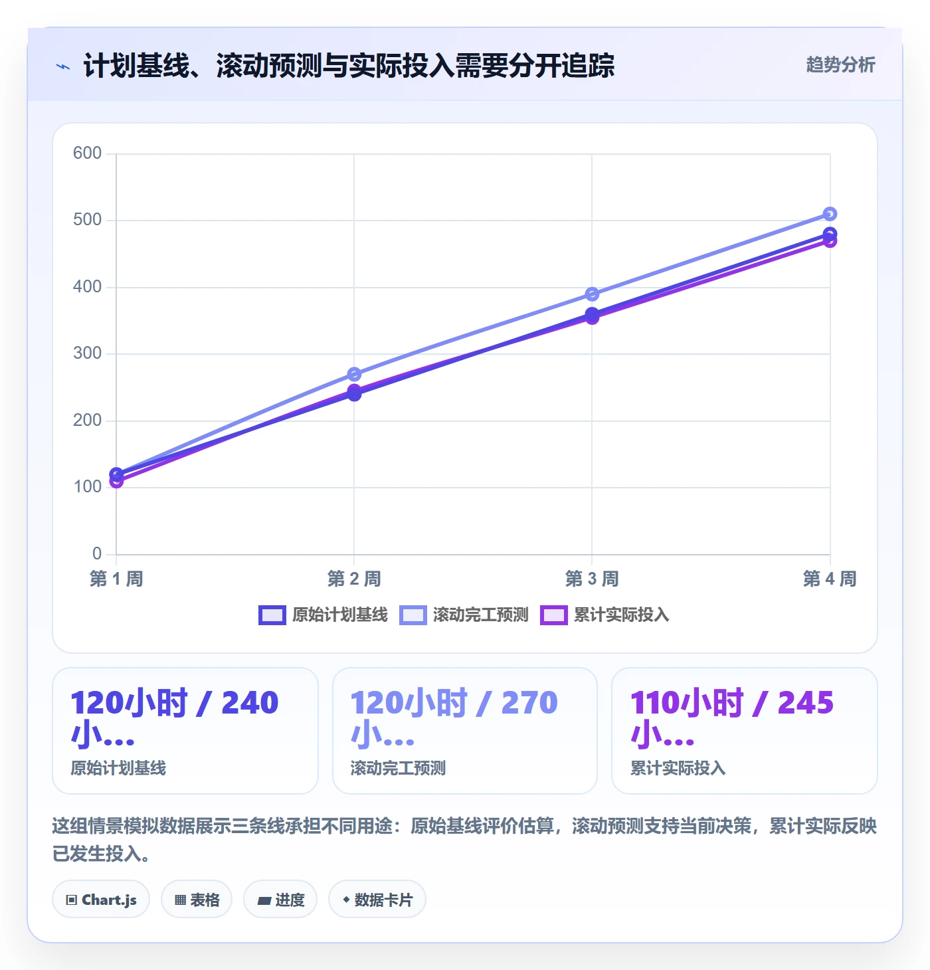Click the 第 1 周 axis label

pos(116,579)
